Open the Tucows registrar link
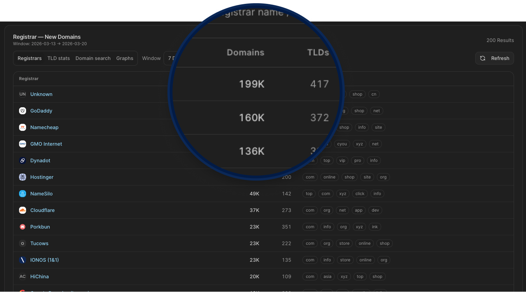This screenshot has height=292, width=526. pos(39,243)
